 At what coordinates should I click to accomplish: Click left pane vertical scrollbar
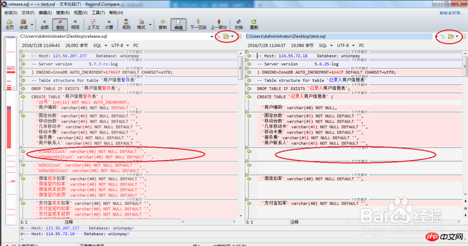[x=241, y=134]
